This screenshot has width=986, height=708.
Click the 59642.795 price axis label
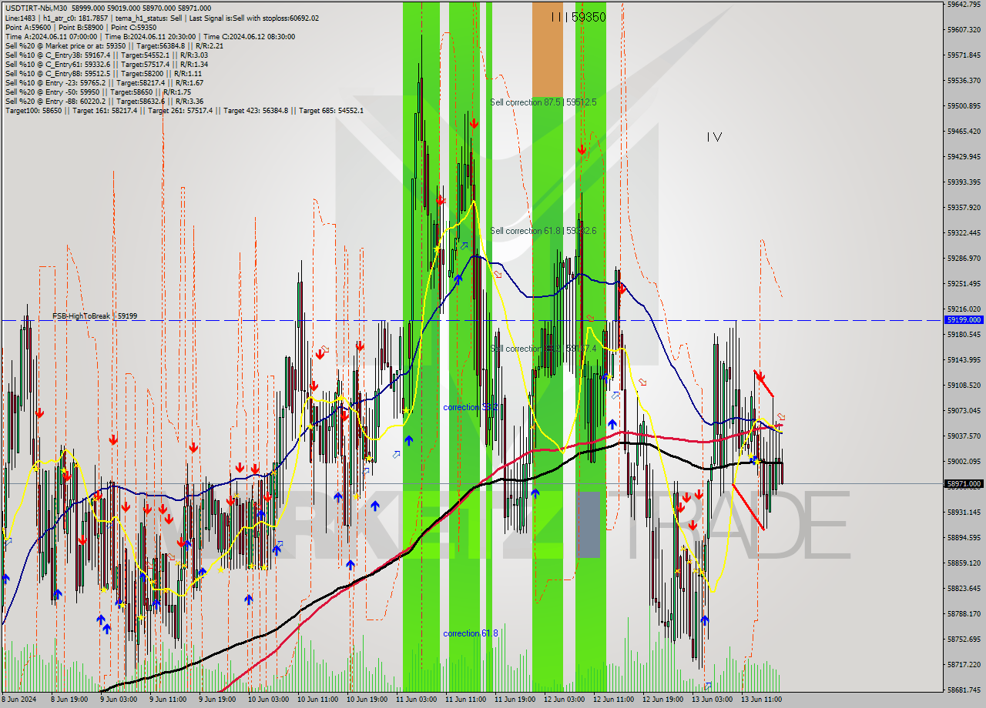[964, 4]
